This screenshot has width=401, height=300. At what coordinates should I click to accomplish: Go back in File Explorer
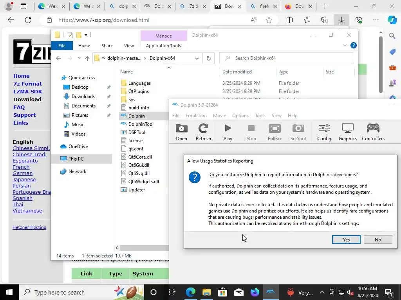pyautogui.click(x=58, y=59)
